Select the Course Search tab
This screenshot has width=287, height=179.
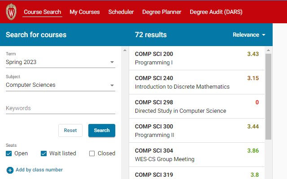pos(43,12)
